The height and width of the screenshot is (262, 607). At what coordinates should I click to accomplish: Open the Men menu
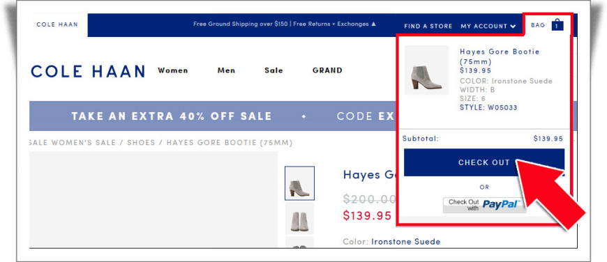pyautogui.click(x=226, y=70)
